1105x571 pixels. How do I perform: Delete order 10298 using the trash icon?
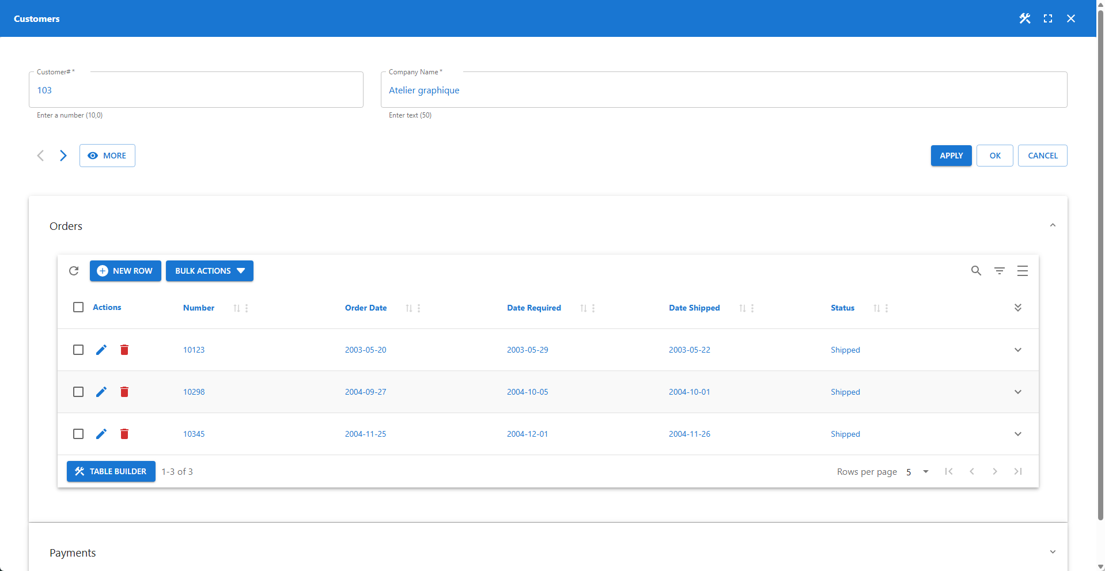point(124,392)
